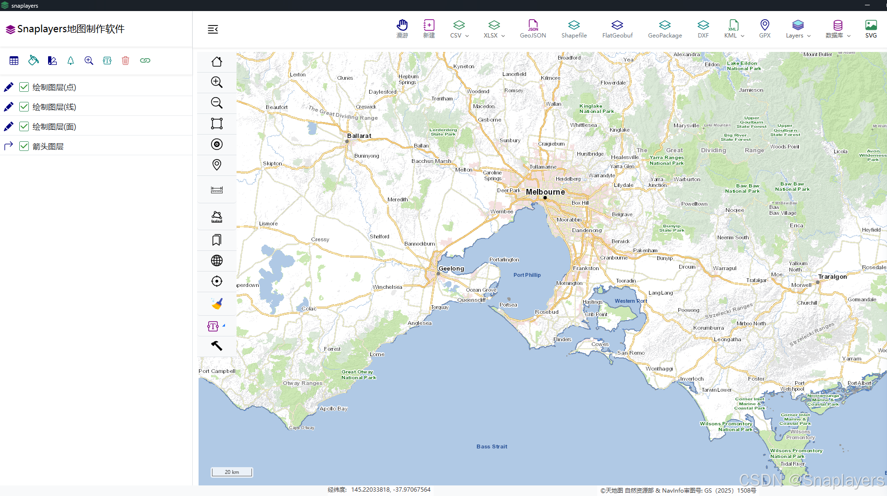887x496 pixels.
Task: Click the paint bucket style icon
Action: pos(33,61)
